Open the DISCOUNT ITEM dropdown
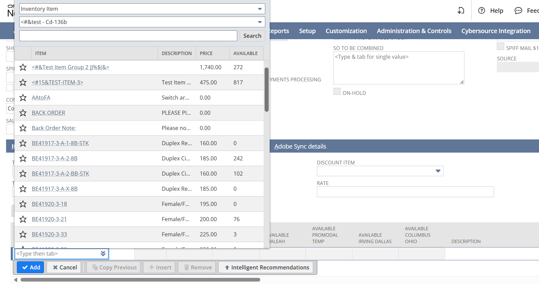539x289 pixels. (438, 171)
